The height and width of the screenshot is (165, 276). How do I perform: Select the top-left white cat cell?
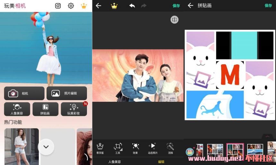click(200, 60)
